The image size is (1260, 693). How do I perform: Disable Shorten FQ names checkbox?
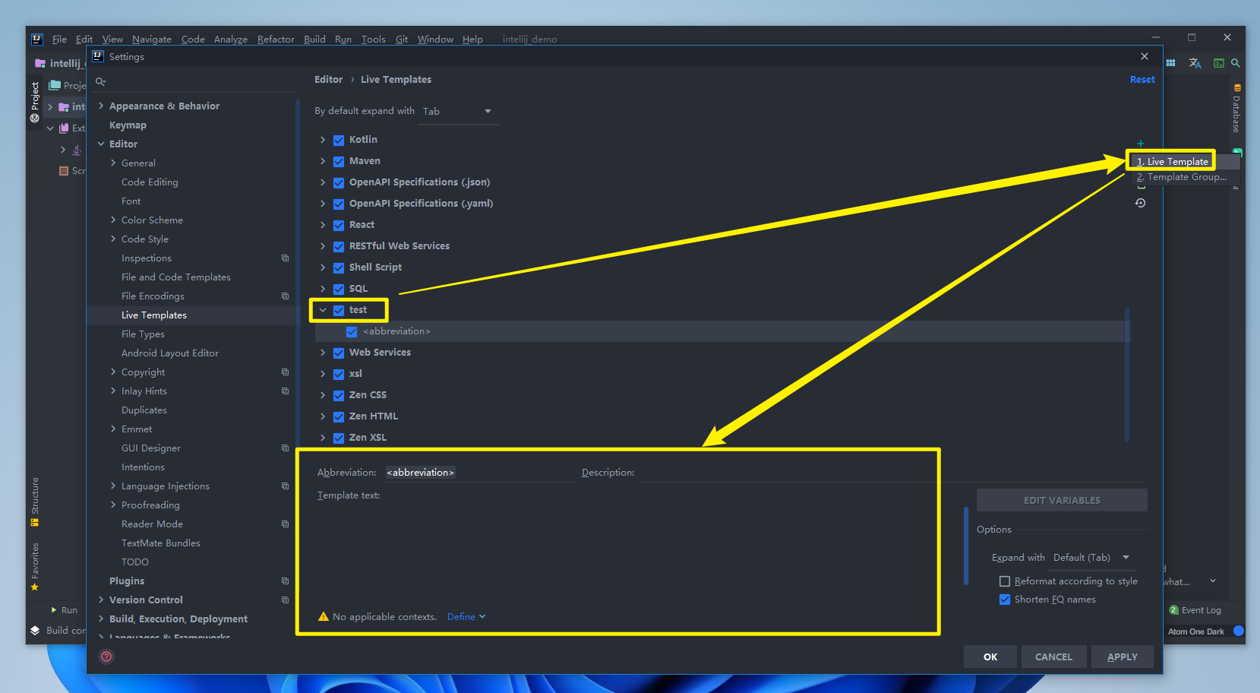point(1005,600)
